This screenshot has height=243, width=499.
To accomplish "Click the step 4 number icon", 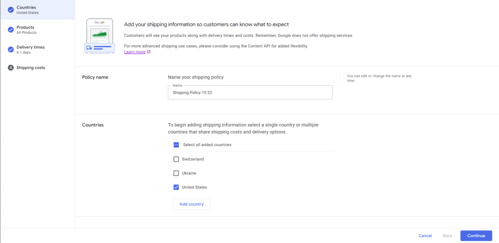I will 11,68.
